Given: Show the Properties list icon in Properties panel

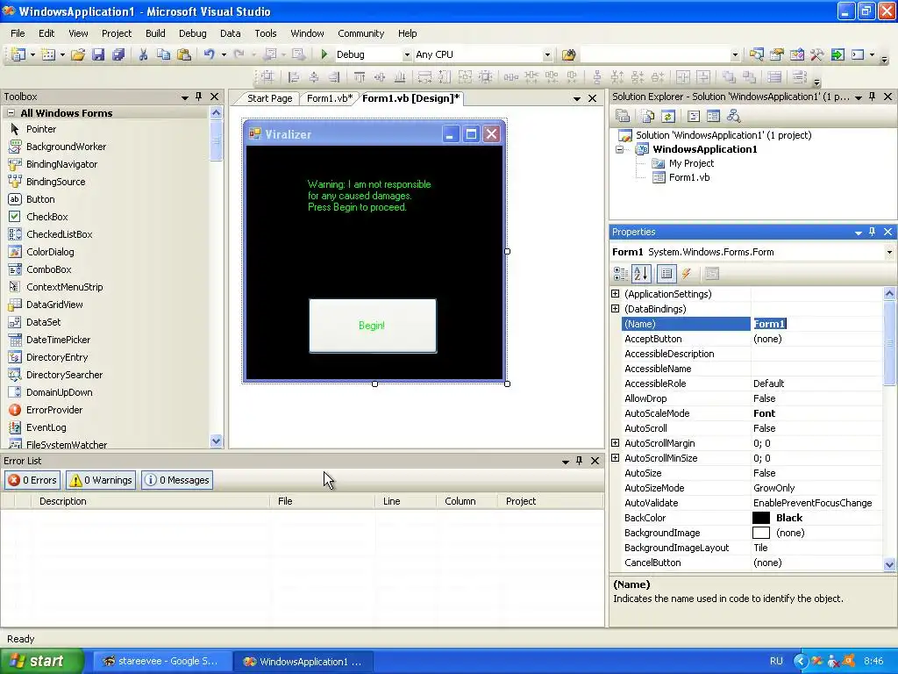Looking at the screenshot, I should [666, 274].
